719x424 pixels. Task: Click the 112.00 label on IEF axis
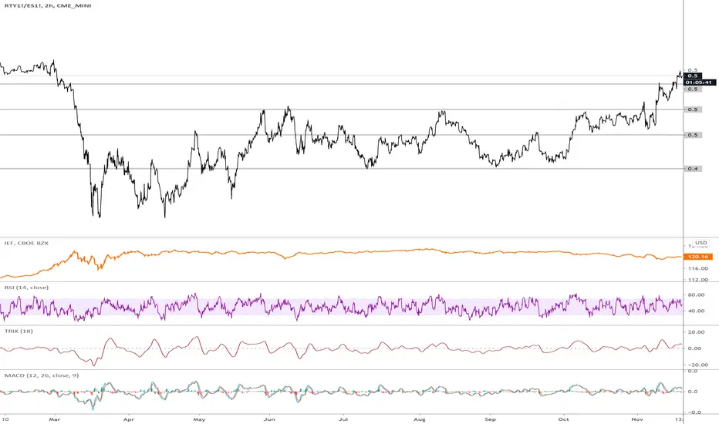[x=698, y=279]
